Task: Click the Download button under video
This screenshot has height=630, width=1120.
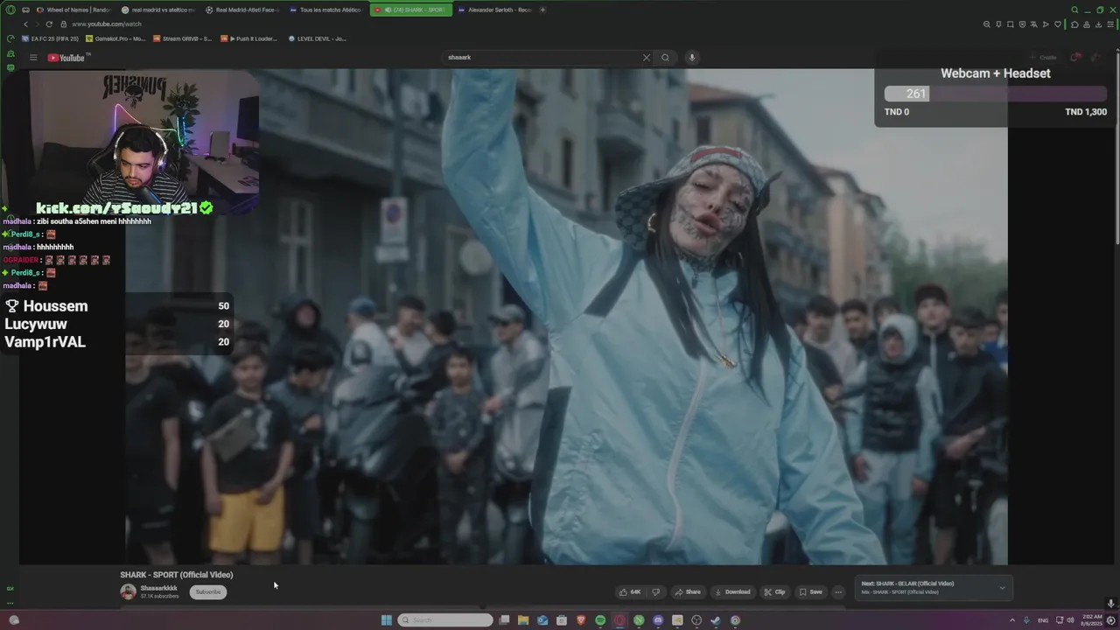Action: (732, 592)
